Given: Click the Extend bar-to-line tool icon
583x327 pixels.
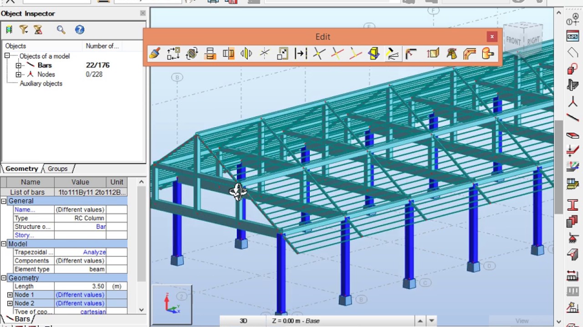Looking at the screenshot, I should pos(301,54).
